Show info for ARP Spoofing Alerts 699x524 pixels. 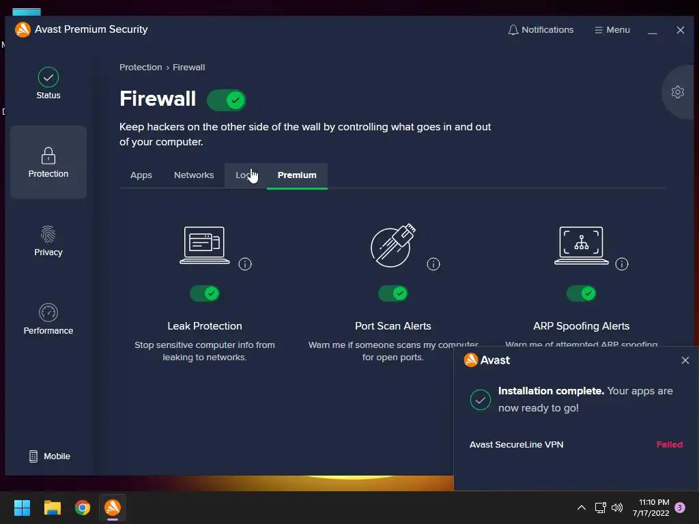tap(621, 264)
